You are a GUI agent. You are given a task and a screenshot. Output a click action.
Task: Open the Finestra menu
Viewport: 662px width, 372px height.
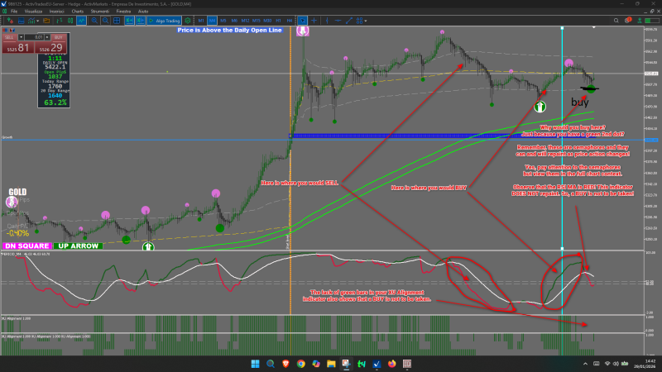coord(123,12)
